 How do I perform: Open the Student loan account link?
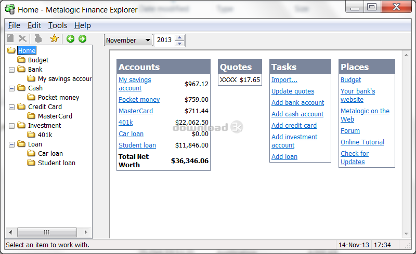click(137, 145)
